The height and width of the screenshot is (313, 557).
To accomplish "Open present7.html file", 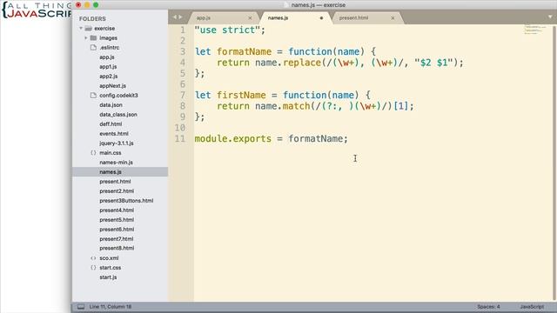I will coord(117,239).
